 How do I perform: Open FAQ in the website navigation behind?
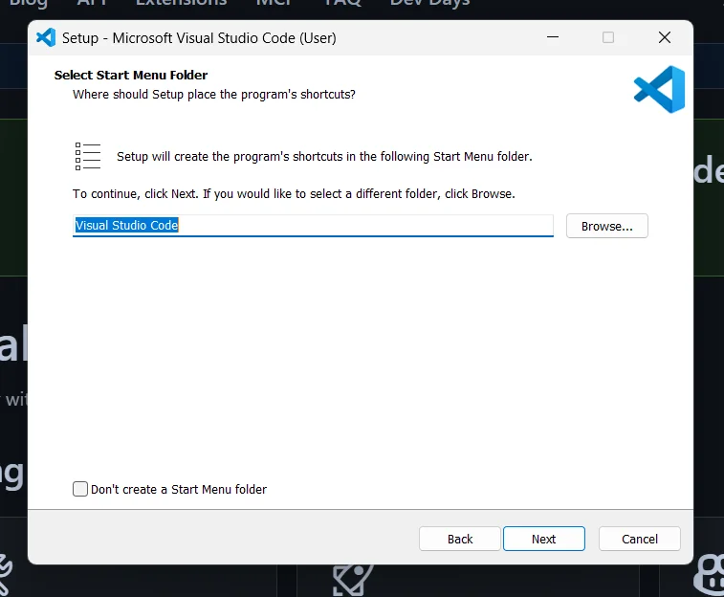tap(342, 3)
